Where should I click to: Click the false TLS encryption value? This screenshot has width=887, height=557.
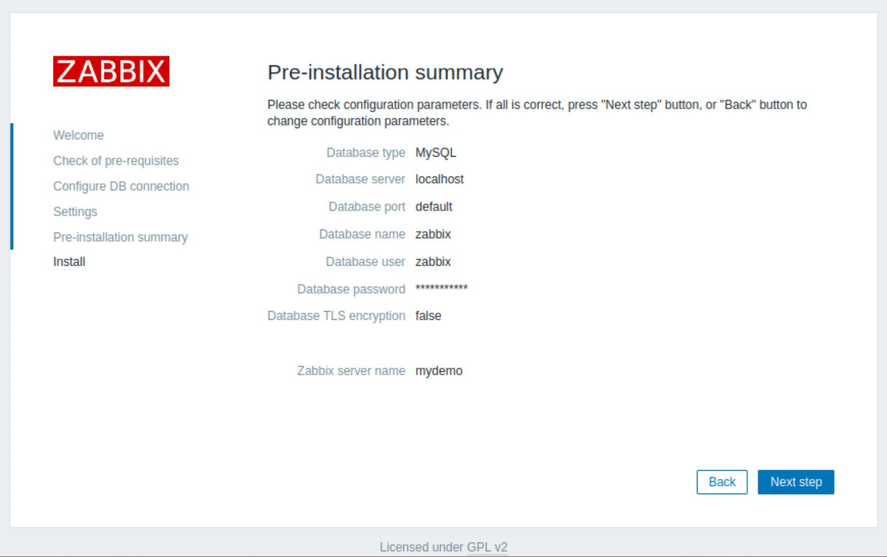[428, 316]
